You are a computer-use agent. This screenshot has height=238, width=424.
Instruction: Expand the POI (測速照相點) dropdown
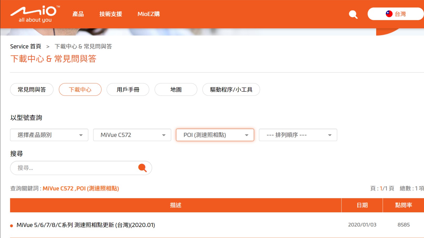(215, 135)
